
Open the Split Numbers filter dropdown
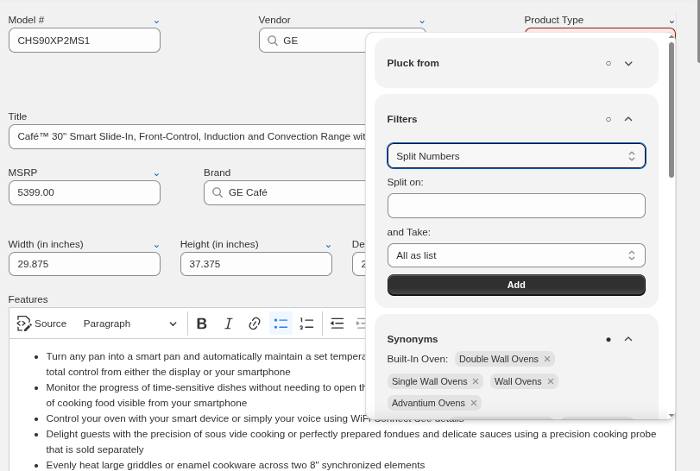coord(515,156)
